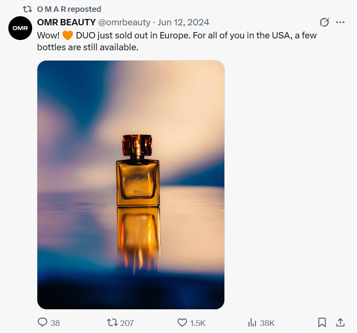Click the small repost icon above the avatar
Image resolution: width=357 pixels, height=333 pixels.
coord(27,9)
